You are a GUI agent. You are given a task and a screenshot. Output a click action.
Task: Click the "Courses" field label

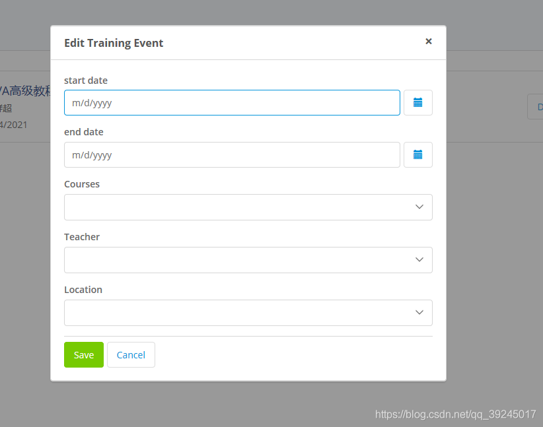(82, 184)
